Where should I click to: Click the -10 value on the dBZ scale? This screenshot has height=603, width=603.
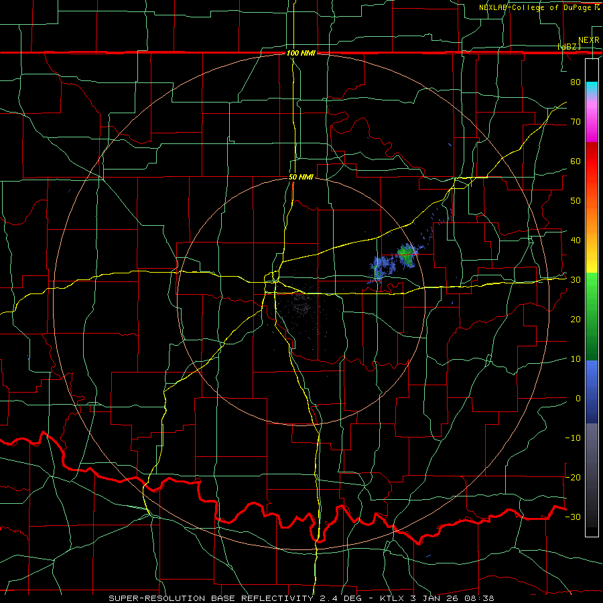coord(573,438)
